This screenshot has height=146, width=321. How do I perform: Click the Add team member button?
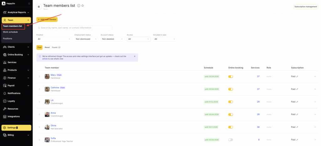[47, 19]
